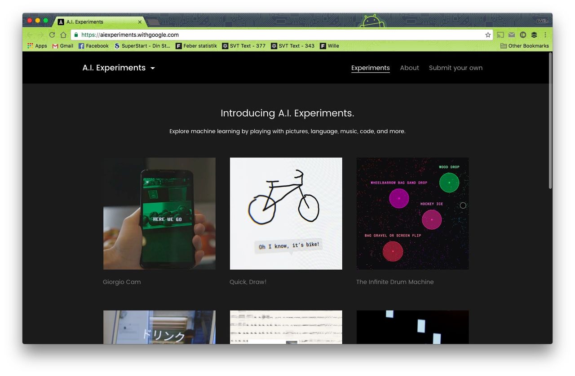This screenshot has width=575, height=376.
Task: Open Submit your own page
Action: coord(456,68)
